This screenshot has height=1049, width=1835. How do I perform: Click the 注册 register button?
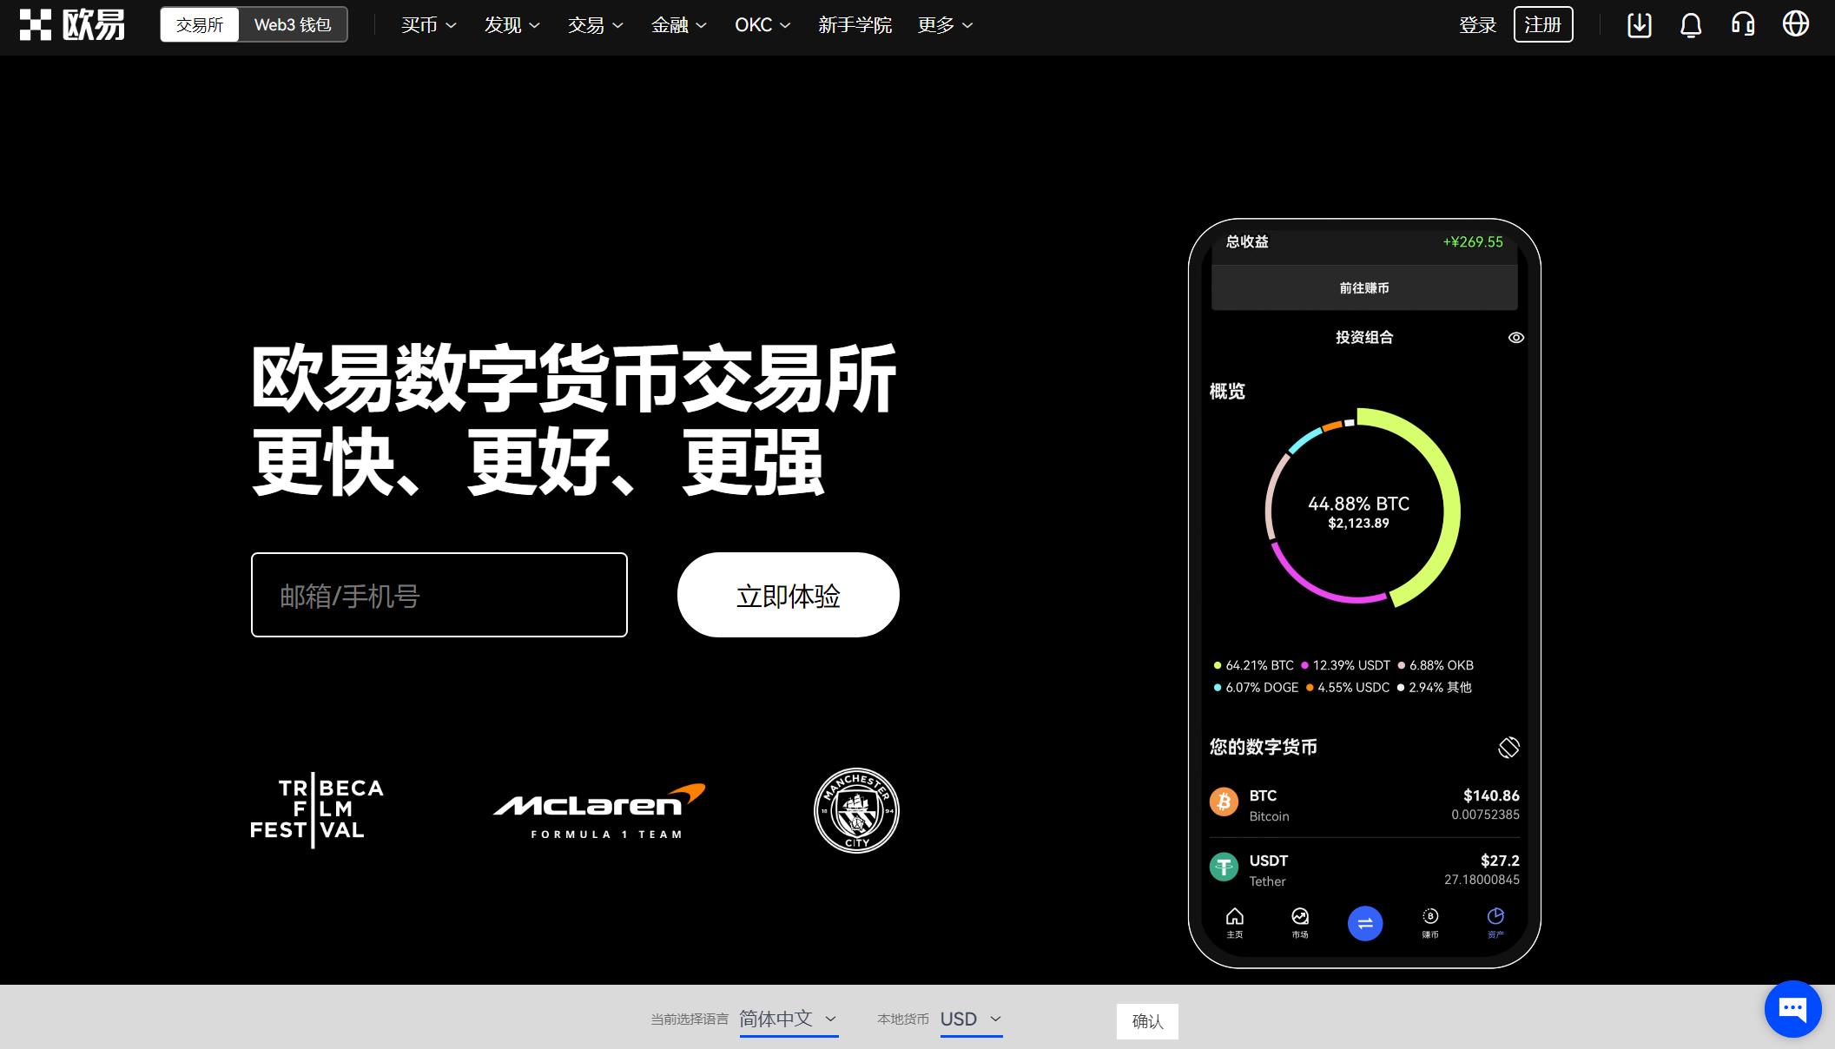pos(1542,25)
